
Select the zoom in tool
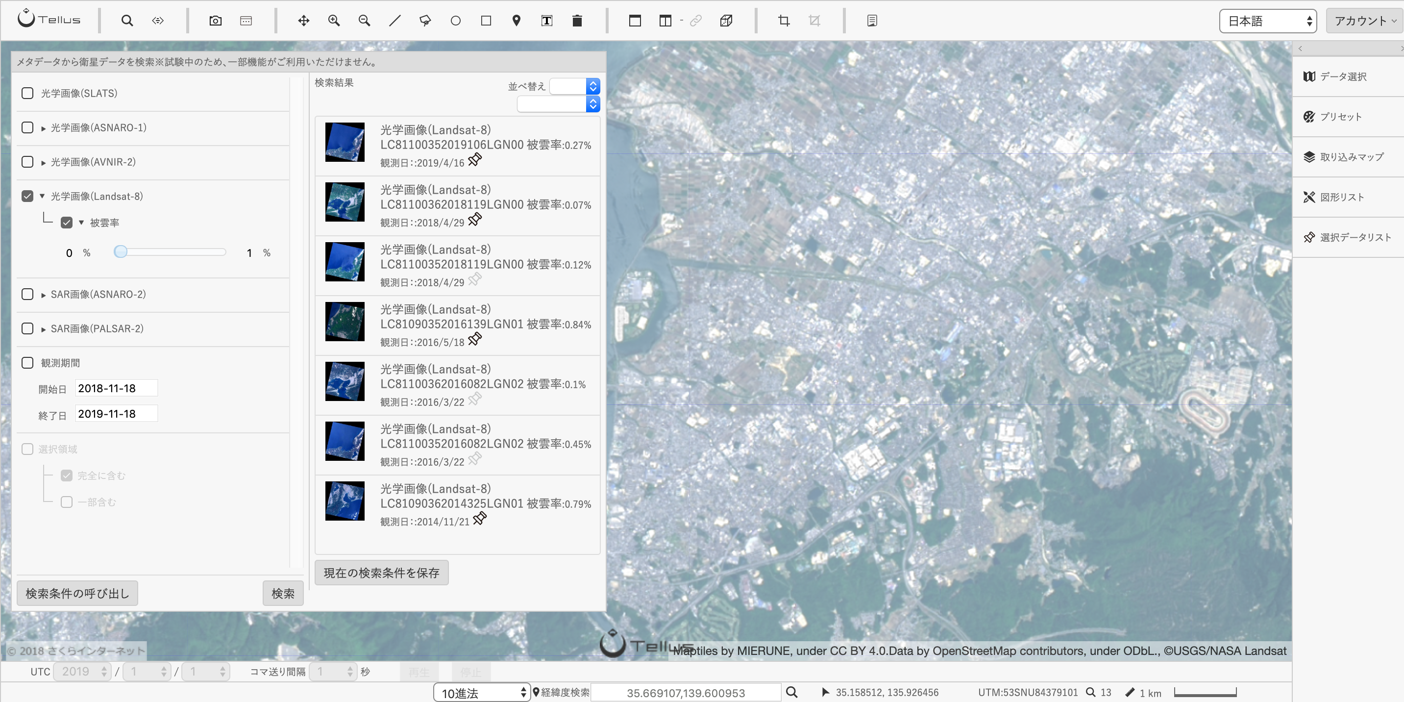334,21
